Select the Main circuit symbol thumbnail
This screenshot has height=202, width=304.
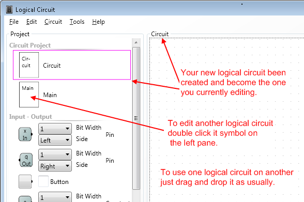(x=29, y=95)
